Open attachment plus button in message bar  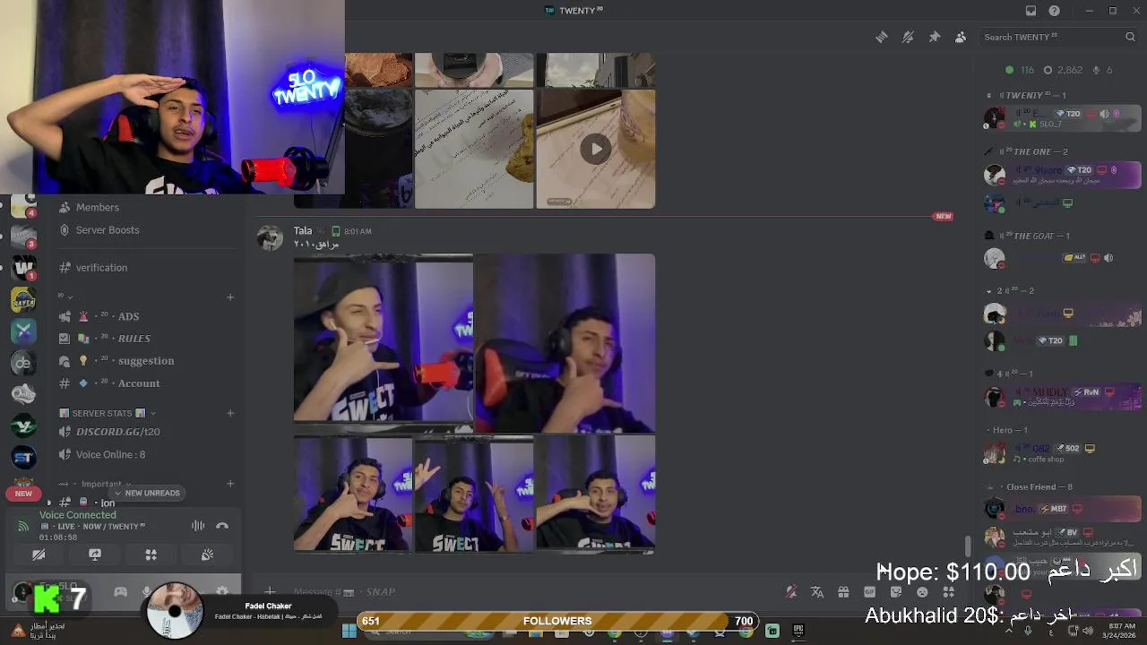[x=270, y=591]
